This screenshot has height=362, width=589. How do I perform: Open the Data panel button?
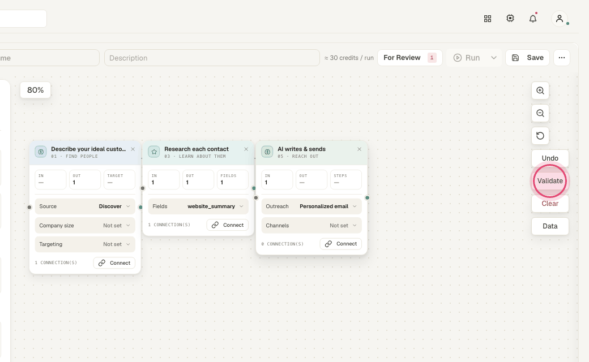click(x=550, y=226)
